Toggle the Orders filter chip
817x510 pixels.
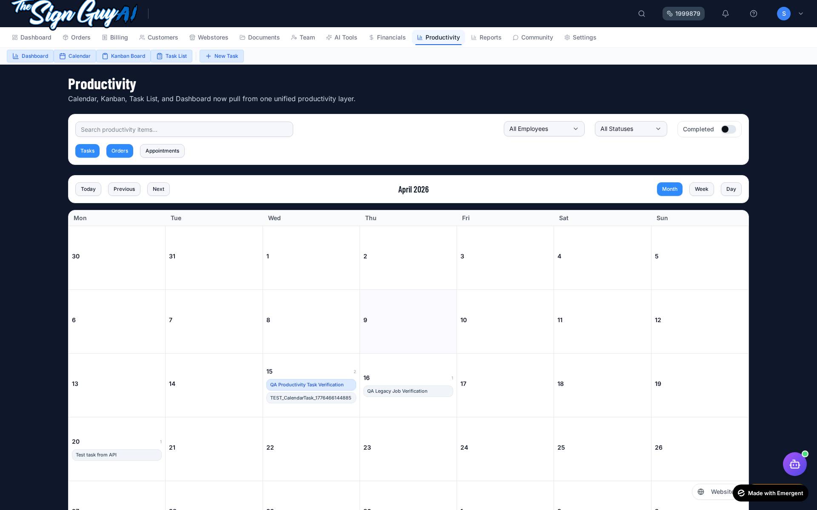(120, 151)
